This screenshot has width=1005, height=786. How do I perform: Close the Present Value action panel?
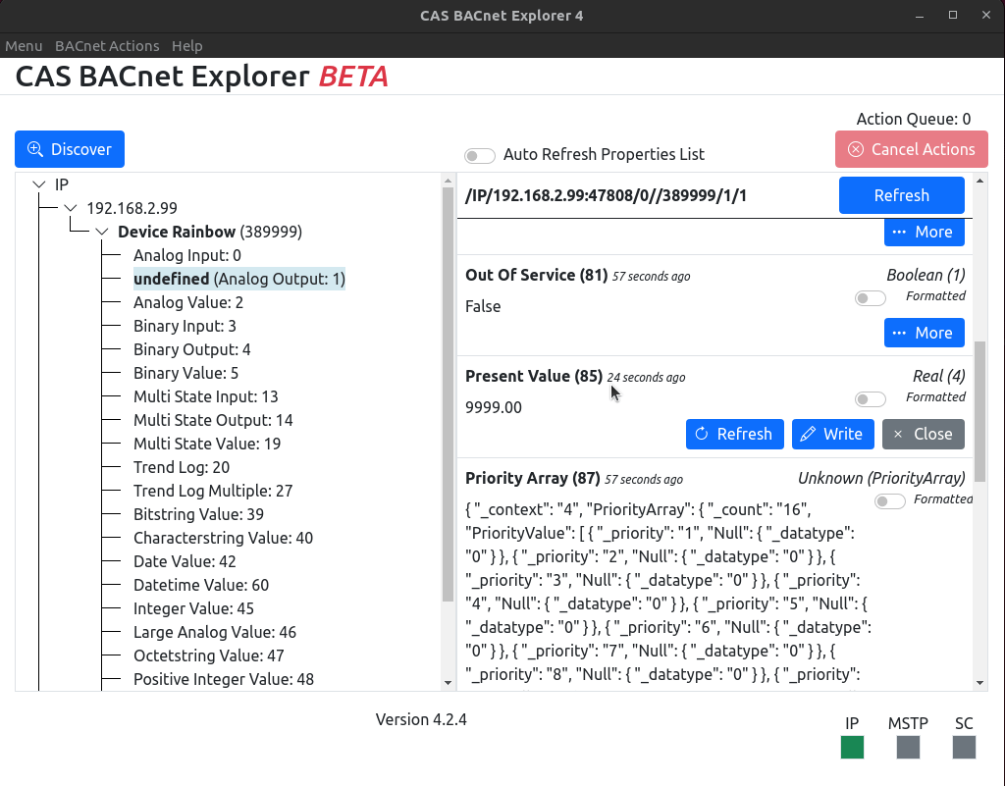pyautogui.click(x=923, y=434)
